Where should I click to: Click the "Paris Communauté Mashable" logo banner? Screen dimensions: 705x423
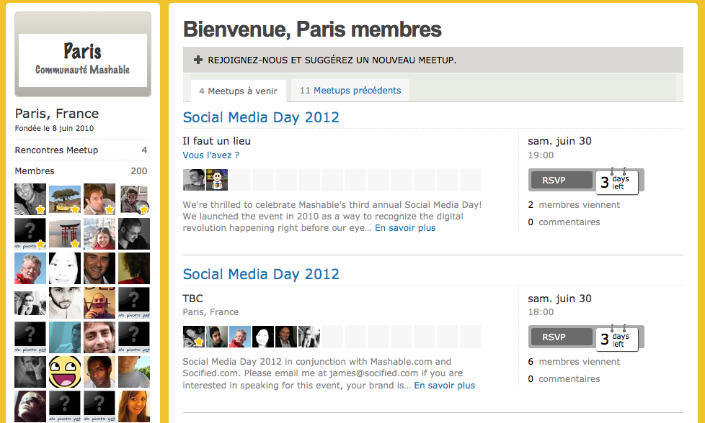[x=83, y=54]
